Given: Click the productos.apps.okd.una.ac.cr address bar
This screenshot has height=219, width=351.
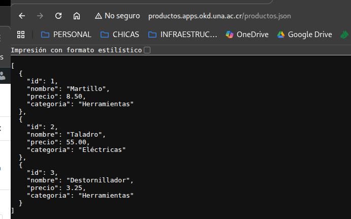Looking at the screenshot, I should coord(219,16).
